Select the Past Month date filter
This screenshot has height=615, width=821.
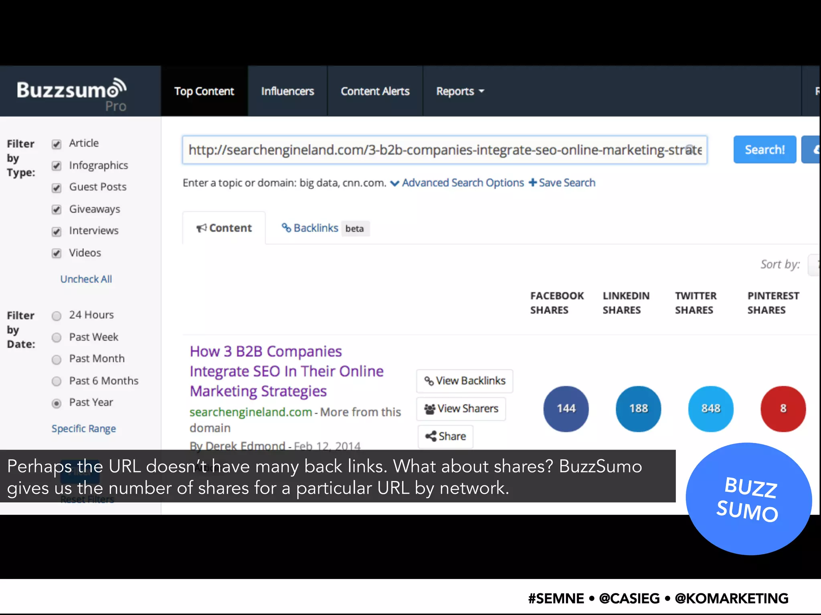[x=57, y=360]
